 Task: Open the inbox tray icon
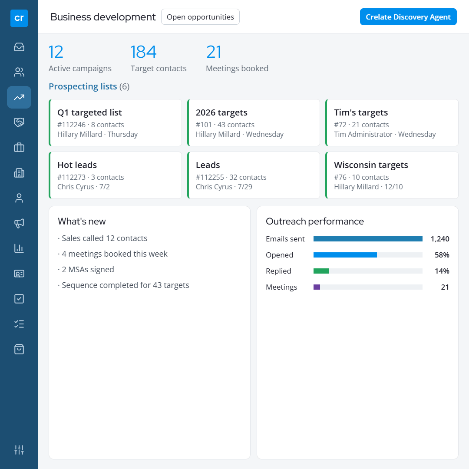click(19, 47)
